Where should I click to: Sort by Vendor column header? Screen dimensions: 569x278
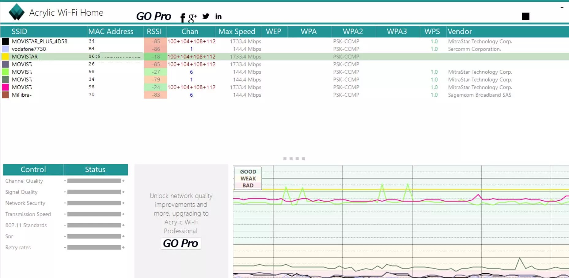[507, 32]
